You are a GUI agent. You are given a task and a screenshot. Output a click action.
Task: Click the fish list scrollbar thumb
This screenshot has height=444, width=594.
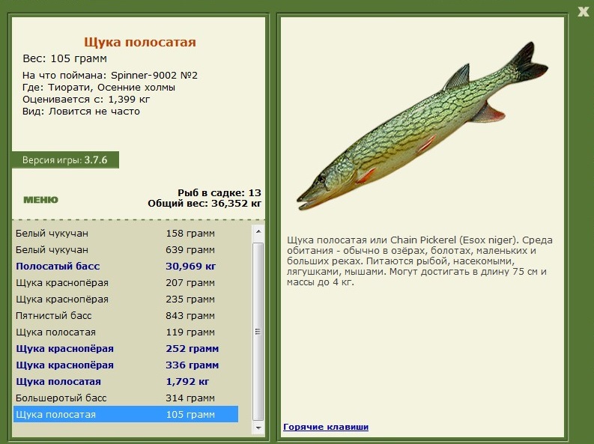pos(258,332)
